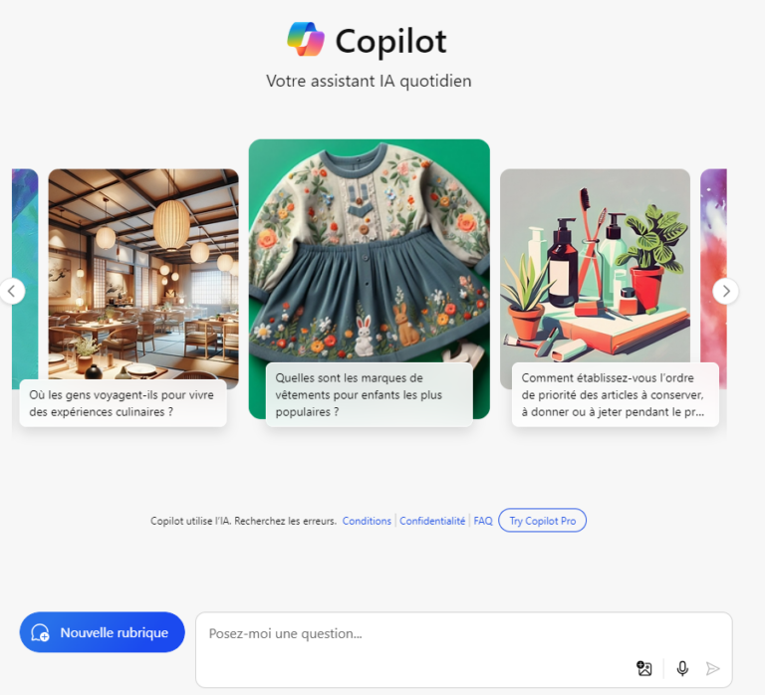Select the Japanese restaurant image card
The image size is (765, 695).
143,274
